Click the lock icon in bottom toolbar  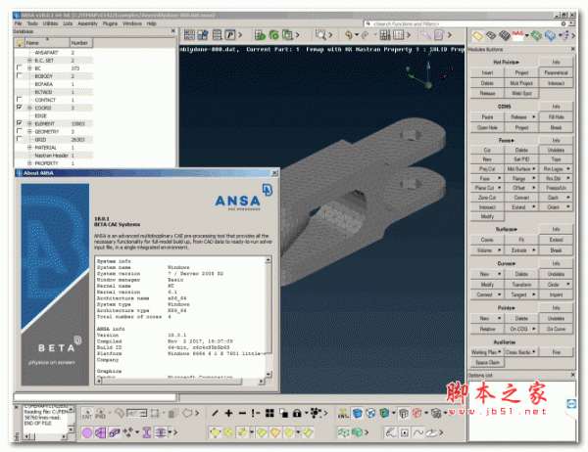pyautogui.click(x=297, y=414)
